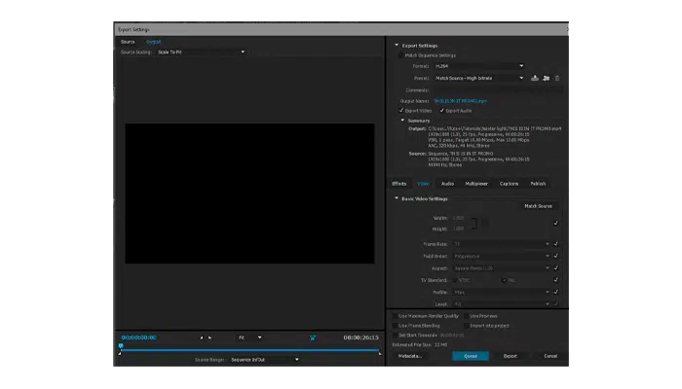Enable Use Frame Blending checkbox
The height and width of the screenshot is (389, 682).
395,326
